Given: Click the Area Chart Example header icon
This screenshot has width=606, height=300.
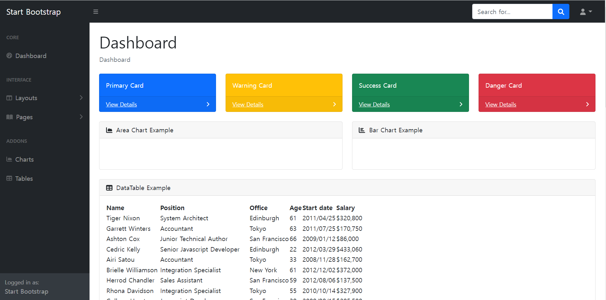Looking at the screenshot, I should pos(109,130).
